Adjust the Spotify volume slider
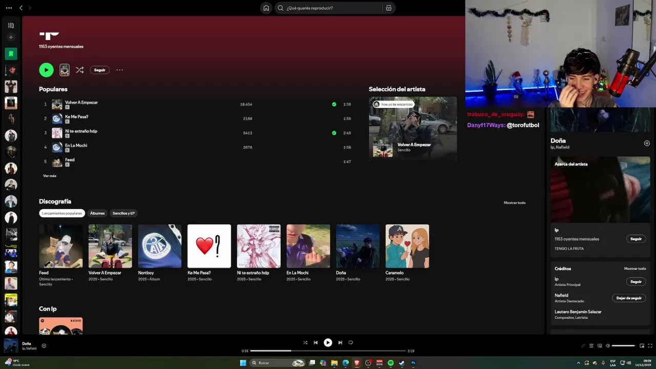The height and width of the screenshot is (369, 656). 624,345
